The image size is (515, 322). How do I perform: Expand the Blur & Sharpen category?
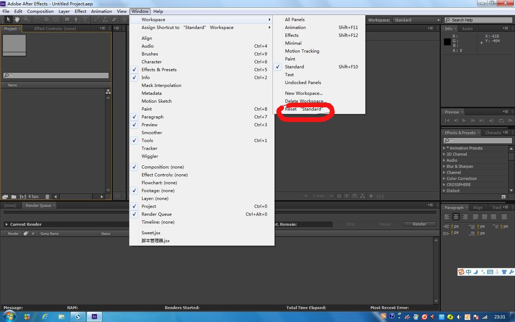[444, 166]
